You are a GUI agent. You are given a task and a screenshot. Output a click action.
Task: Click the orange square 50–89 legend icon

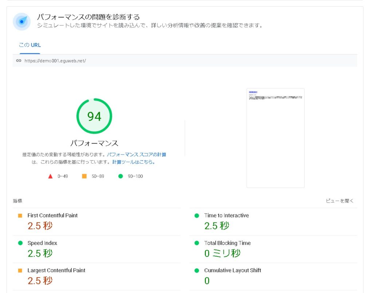tap(84, 176)
